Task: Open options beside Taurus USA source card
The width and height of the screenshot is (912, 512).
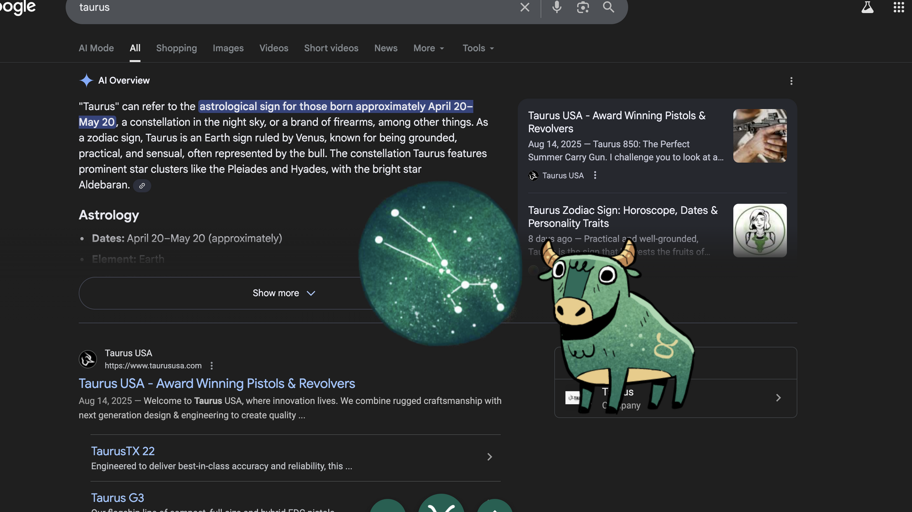Action: pyautogui.click(x=595, y=176)
